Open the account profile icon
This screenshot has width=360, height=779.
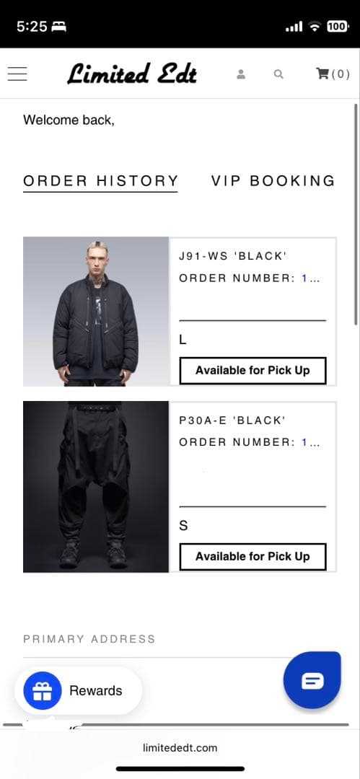click(241, 74)
